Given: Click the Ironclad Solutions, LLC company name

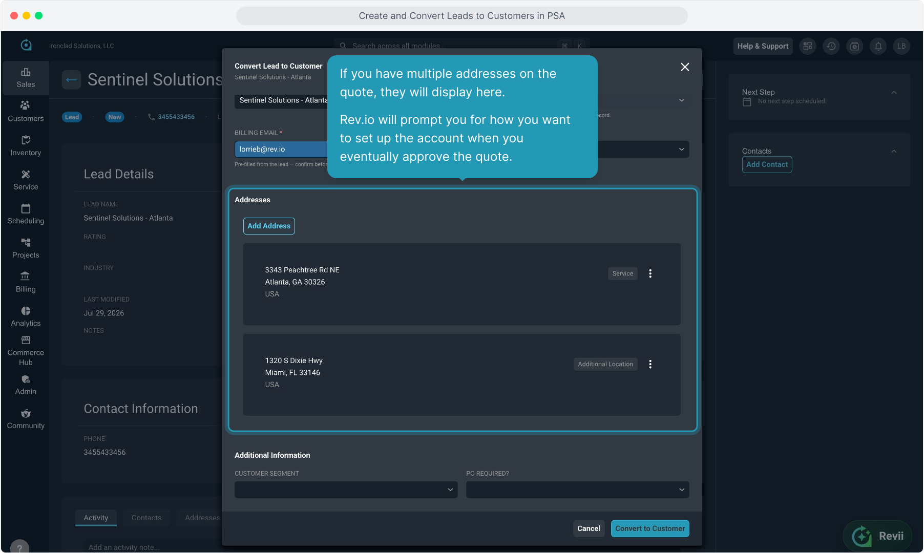Looking at the screenshot, I should point(81,46).
